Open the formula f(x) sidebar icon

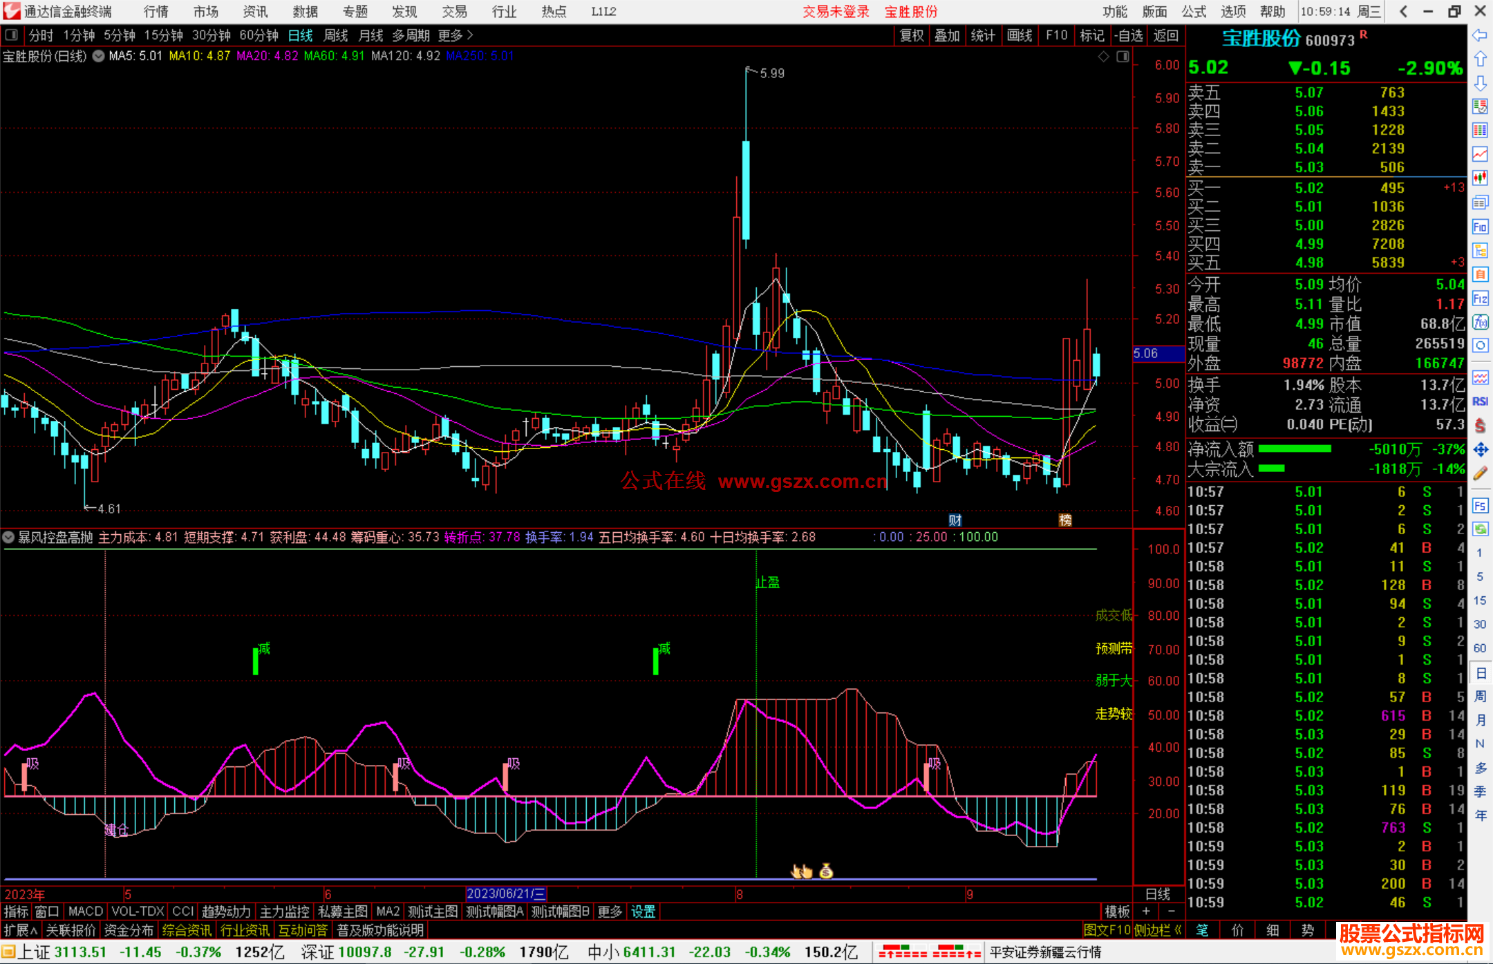tap(1480, 322)
